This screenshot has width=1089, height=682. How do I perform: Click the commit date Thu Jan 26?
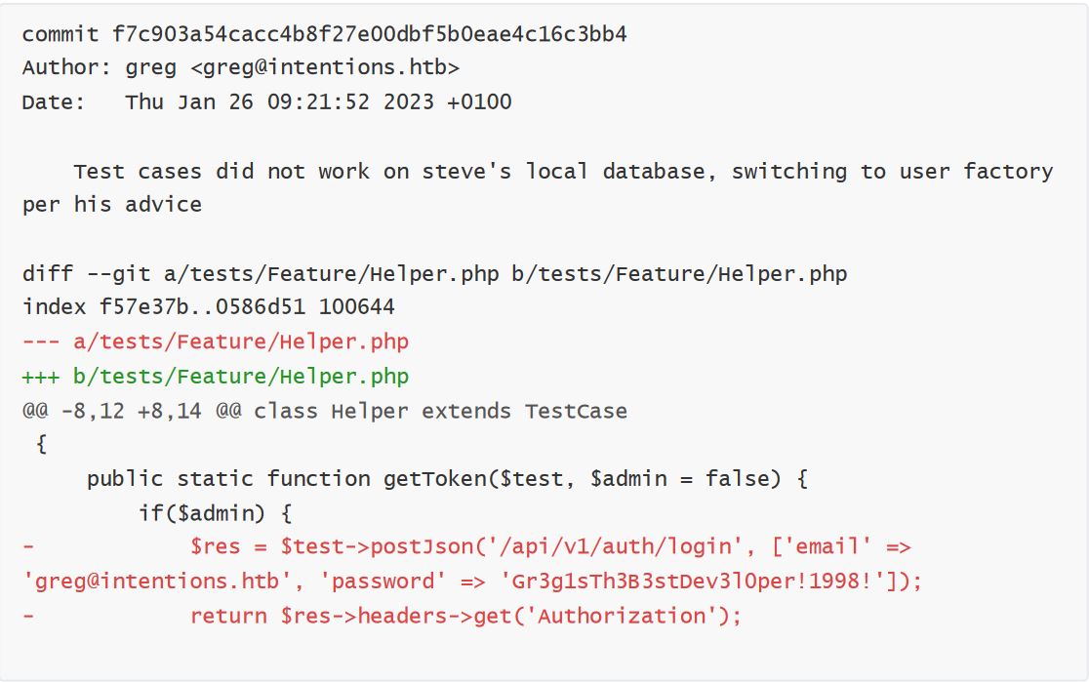[189, 102]
